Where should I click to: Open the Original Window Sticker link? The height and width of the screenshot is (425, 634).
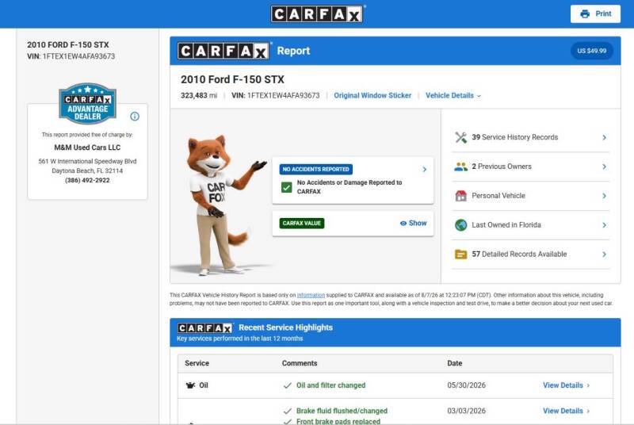pyautogui.click(x=372, y=96)
